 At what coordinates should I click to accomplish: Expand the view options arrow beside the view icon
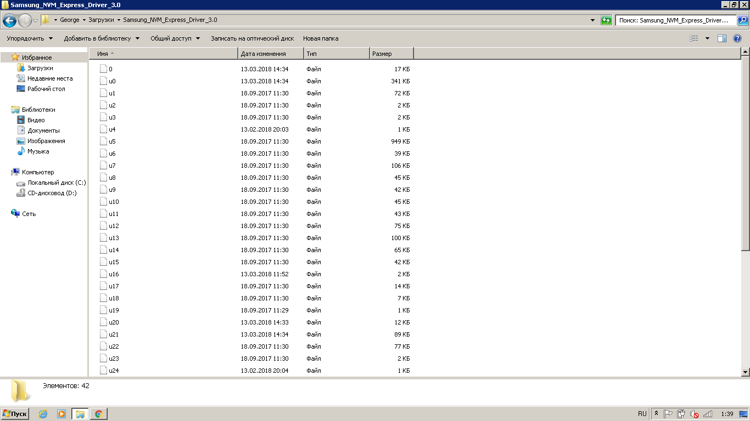pos(707,38)
